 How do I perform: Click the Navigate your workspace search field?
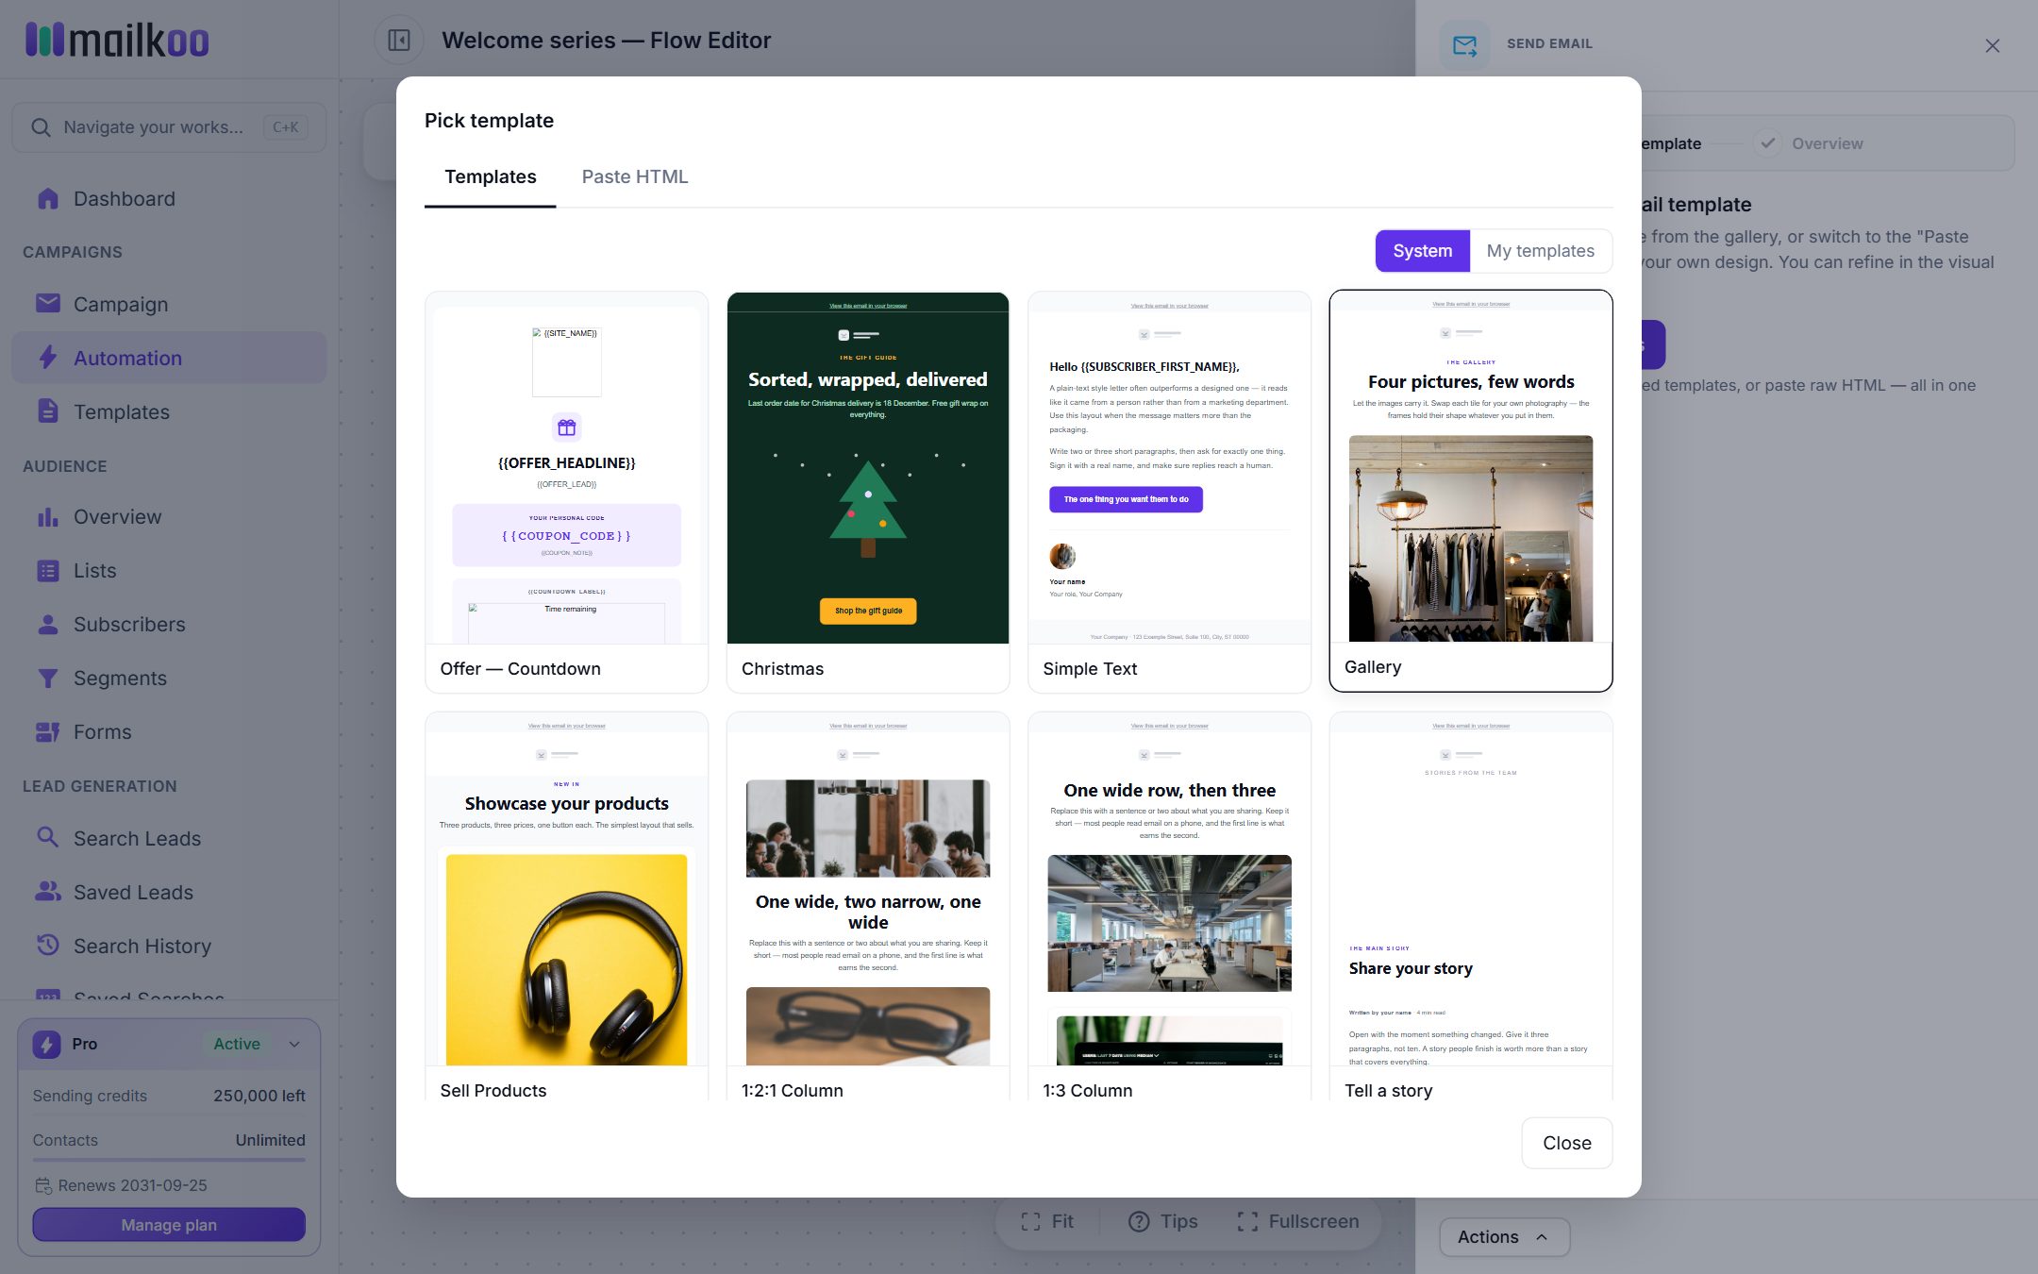[x=169, y=127]
